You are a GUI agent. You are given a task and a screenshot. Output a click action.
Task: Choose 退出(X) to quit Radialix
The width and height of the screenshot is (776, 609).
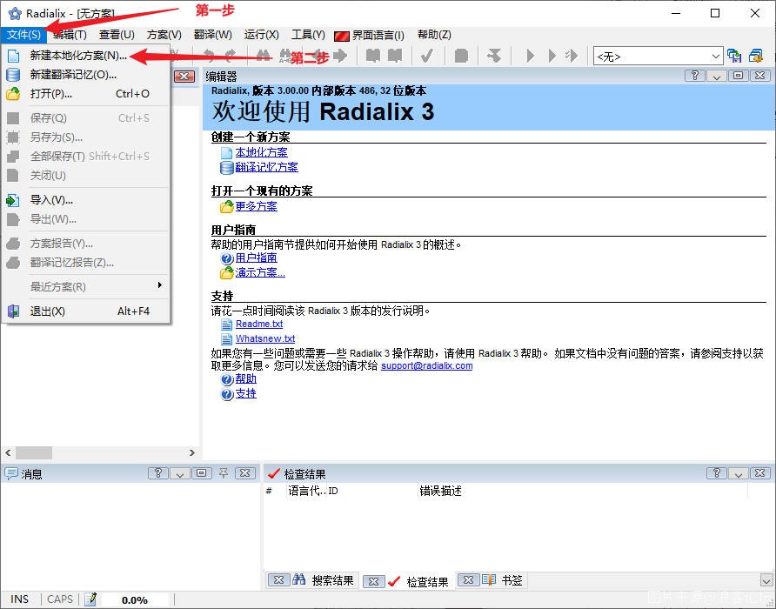point(86,311)
